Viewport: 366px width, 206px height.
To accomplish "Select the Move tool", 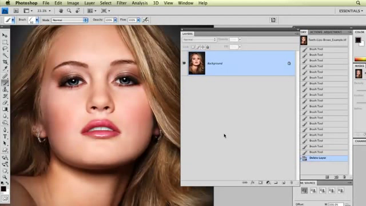I will (5, 35).
